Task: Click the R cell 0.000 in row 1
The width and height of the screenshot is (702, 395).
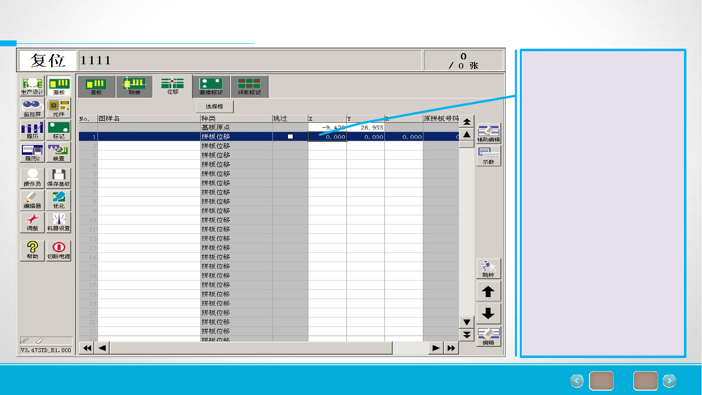Action: click(x=403, y=137)
